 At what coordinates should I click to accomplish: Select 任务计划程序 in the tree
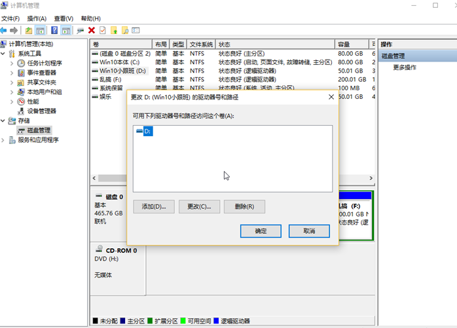click(x=44, y=63)
